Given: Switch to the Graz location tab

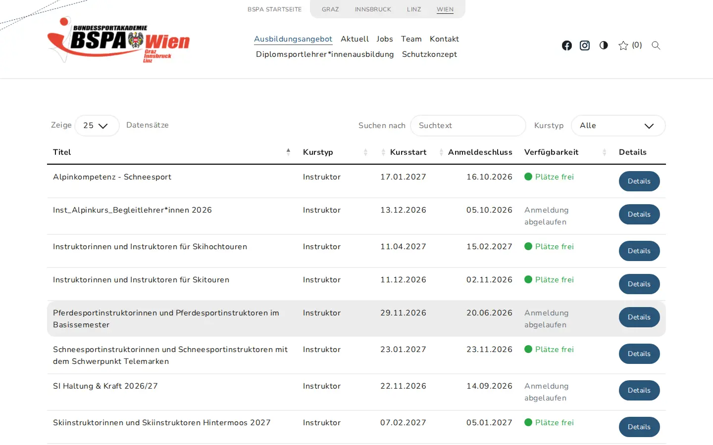Looking at the screenshot, I should click(330, 9).
